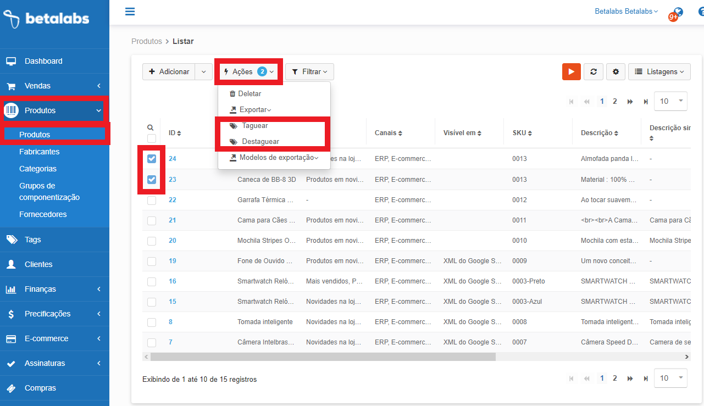The image size is (704, 406).
Task: Open the Betalabs Betalabs user menu
Action: [x=626, y=12]
